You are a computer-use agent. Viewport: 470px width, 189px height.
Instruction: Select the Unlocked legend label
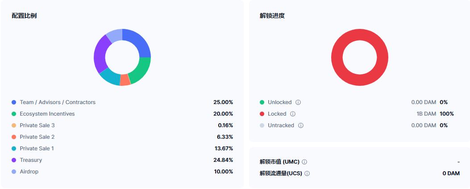coord(280,102)
